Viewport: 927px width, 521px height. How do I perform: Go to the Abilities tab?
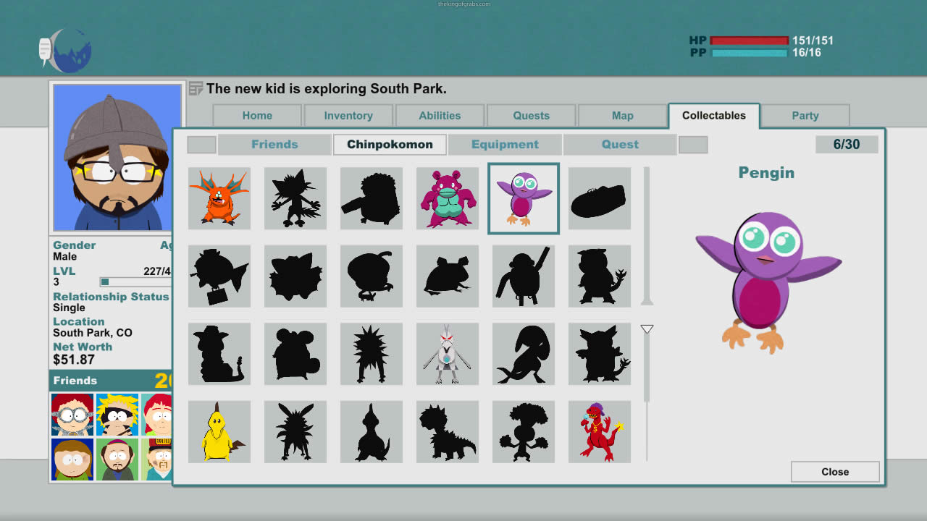tap(440, 116)
